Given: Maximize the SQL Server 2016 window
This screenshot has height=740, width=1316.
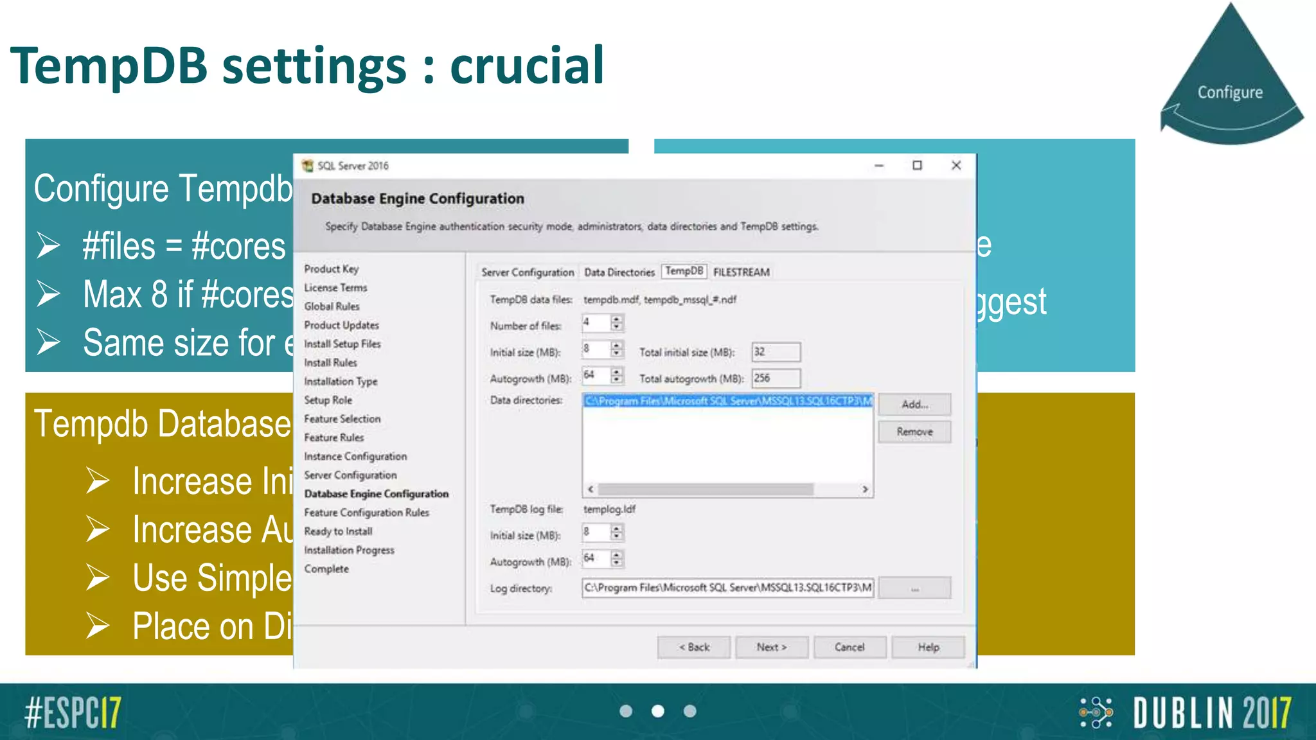Looking at the screenshot, I should click(x=918, y=166).
